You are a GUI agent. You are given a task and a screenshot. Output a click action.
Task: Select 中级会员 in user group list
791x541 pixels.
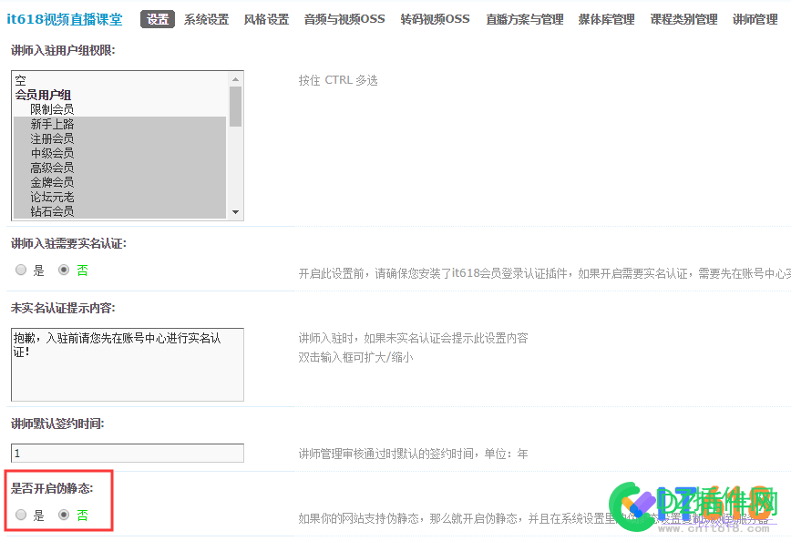[x=120, y=153]
